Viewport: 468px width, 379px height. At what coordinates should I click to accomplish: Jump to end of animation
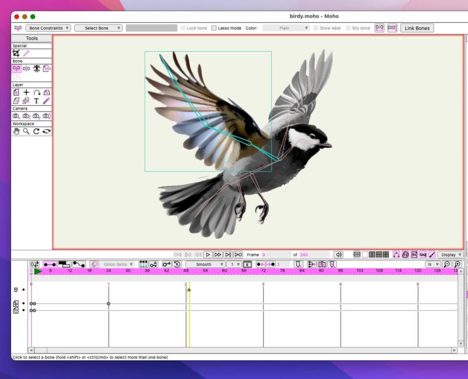228,255
